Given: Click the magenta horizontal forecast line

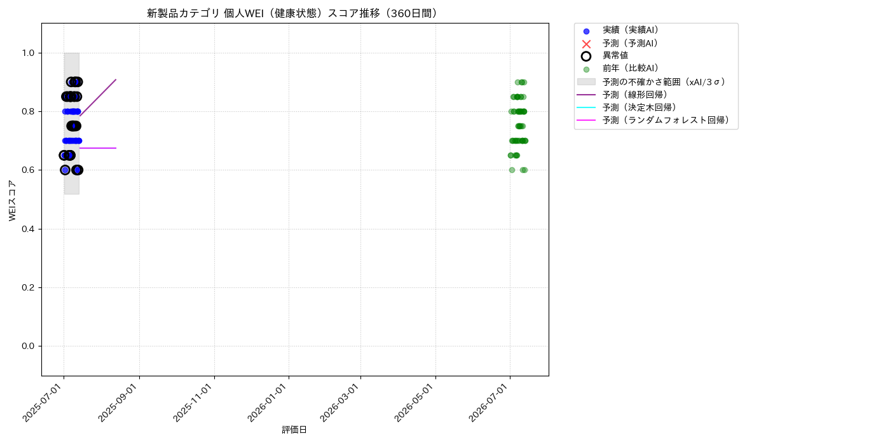Looking at the screenshot, I should 98,148.
